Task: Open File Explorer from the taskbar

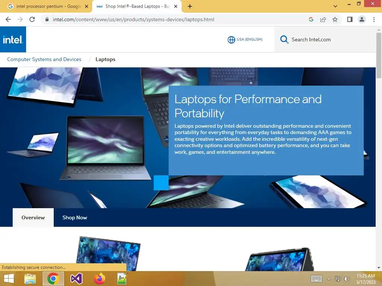Action: click(x=30, y=279)
